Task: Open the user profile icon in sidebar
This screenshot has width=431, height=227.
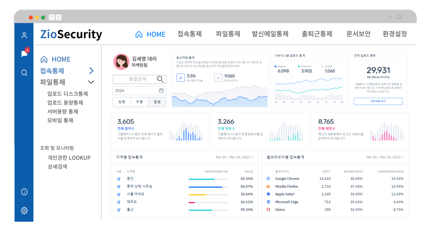Action: (24, 36)
